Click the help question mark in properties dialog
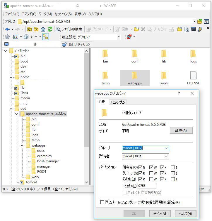Image resolution: width=212 pixels, height=221 pixels. click(x=179, y=93)
